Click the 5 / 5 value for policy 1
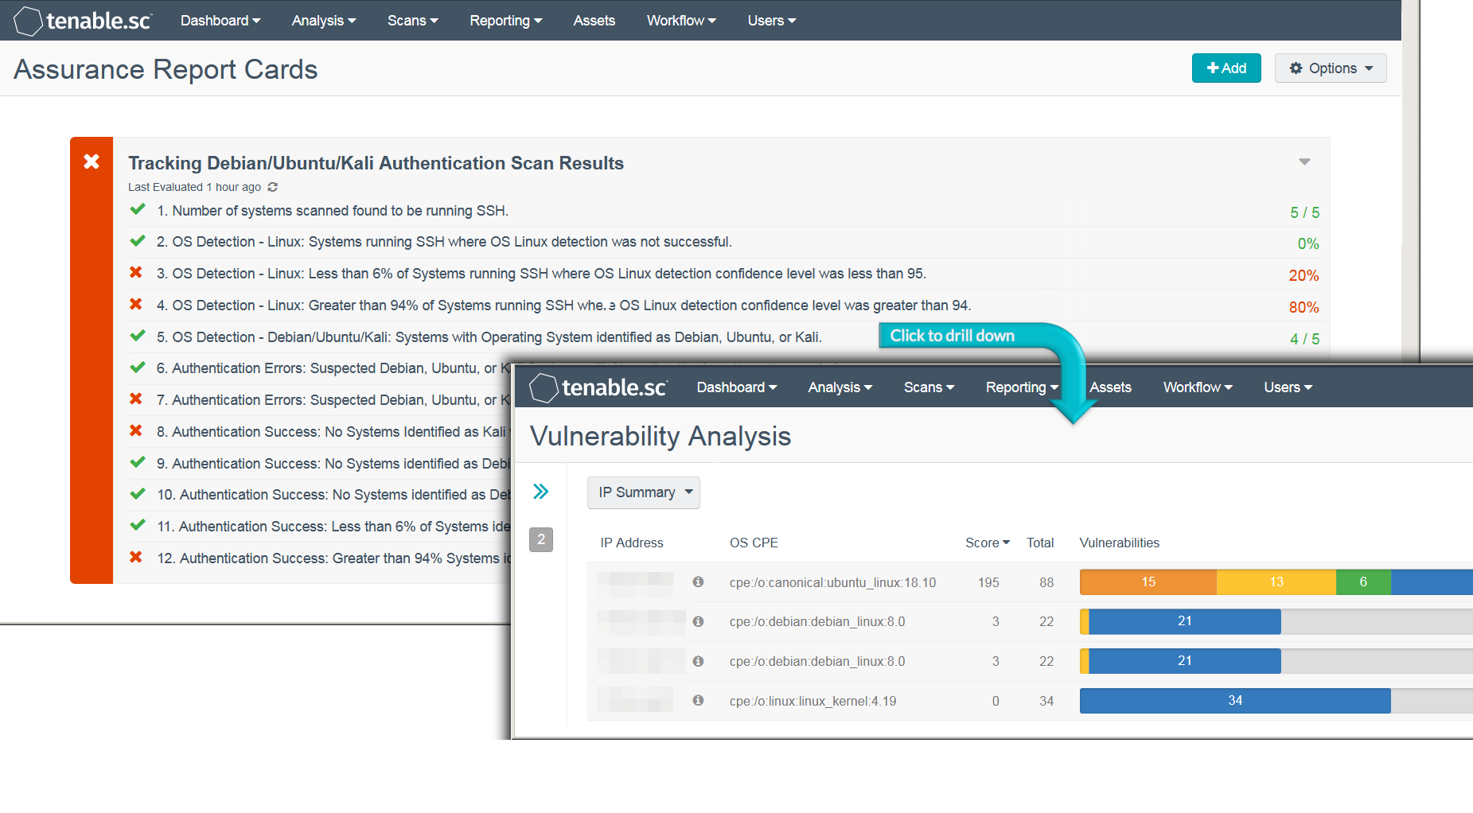 pyautogui.click(x=1304, y=212)
